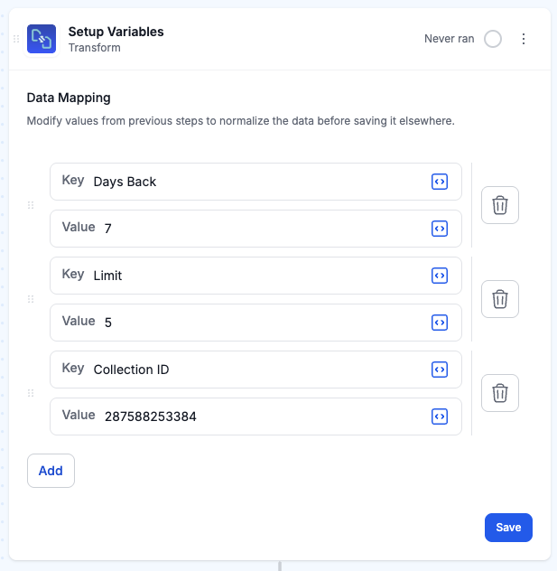The height and width of the screenshot is (571, 557).
Task: Open the three-dot step options menu
Action: [x=524, y=39]
